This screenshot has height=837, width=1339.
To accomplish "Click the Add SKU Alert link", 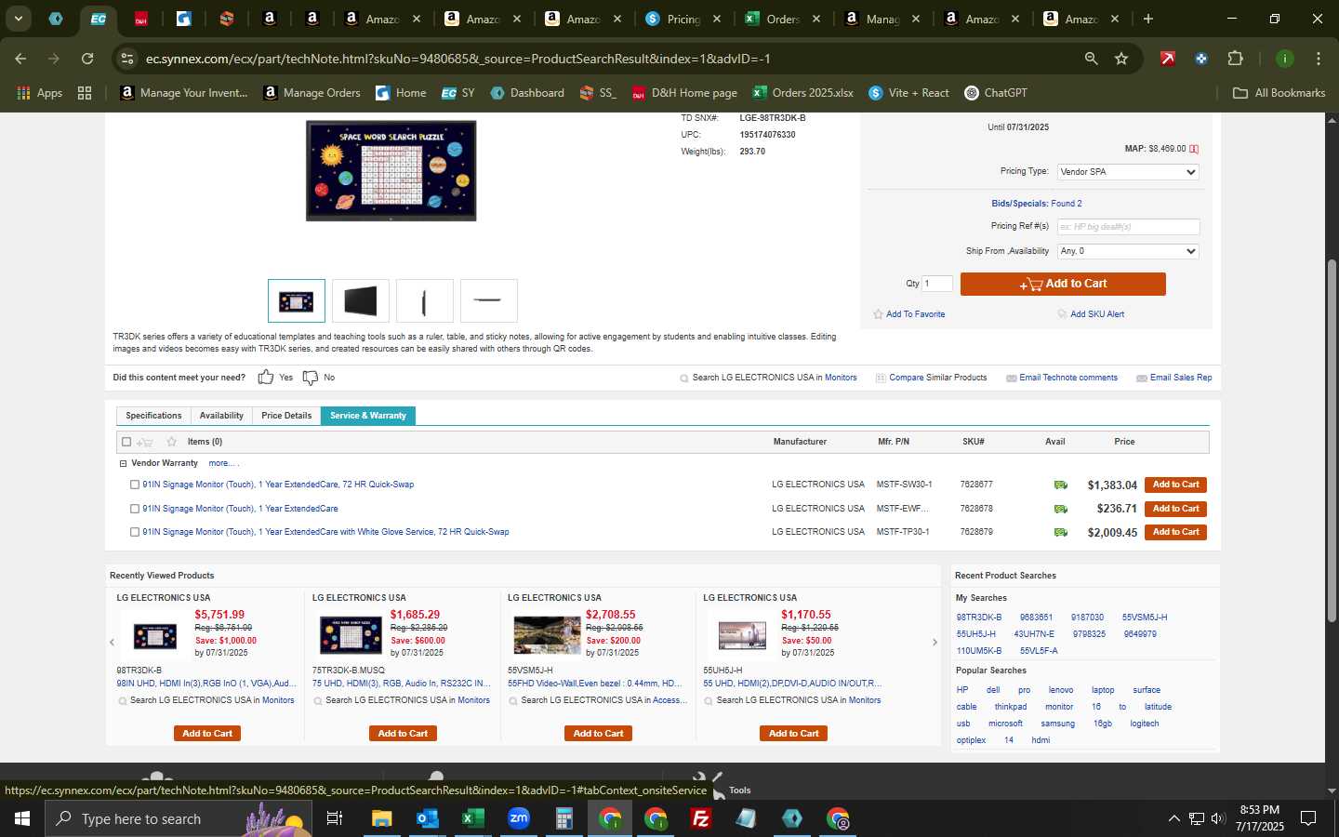I will (x=1097, y=314).
